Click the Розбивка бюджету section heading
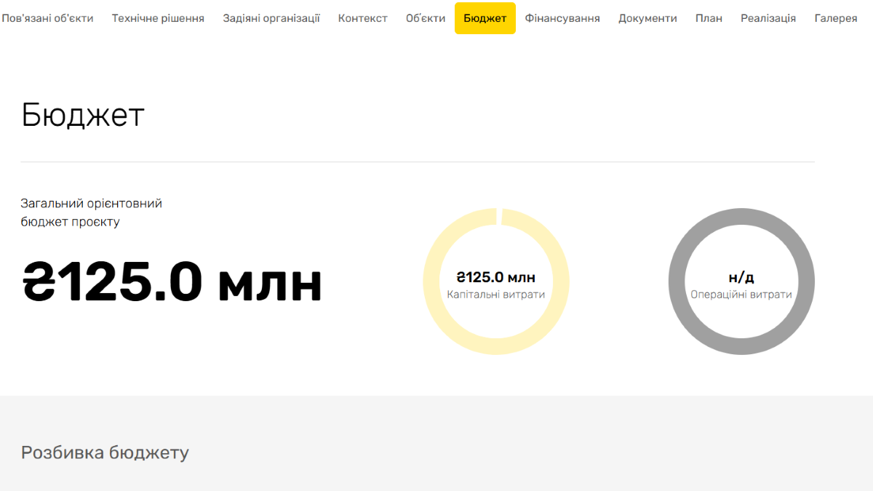This screenshot has height=491, width=873. pos(105,452)
